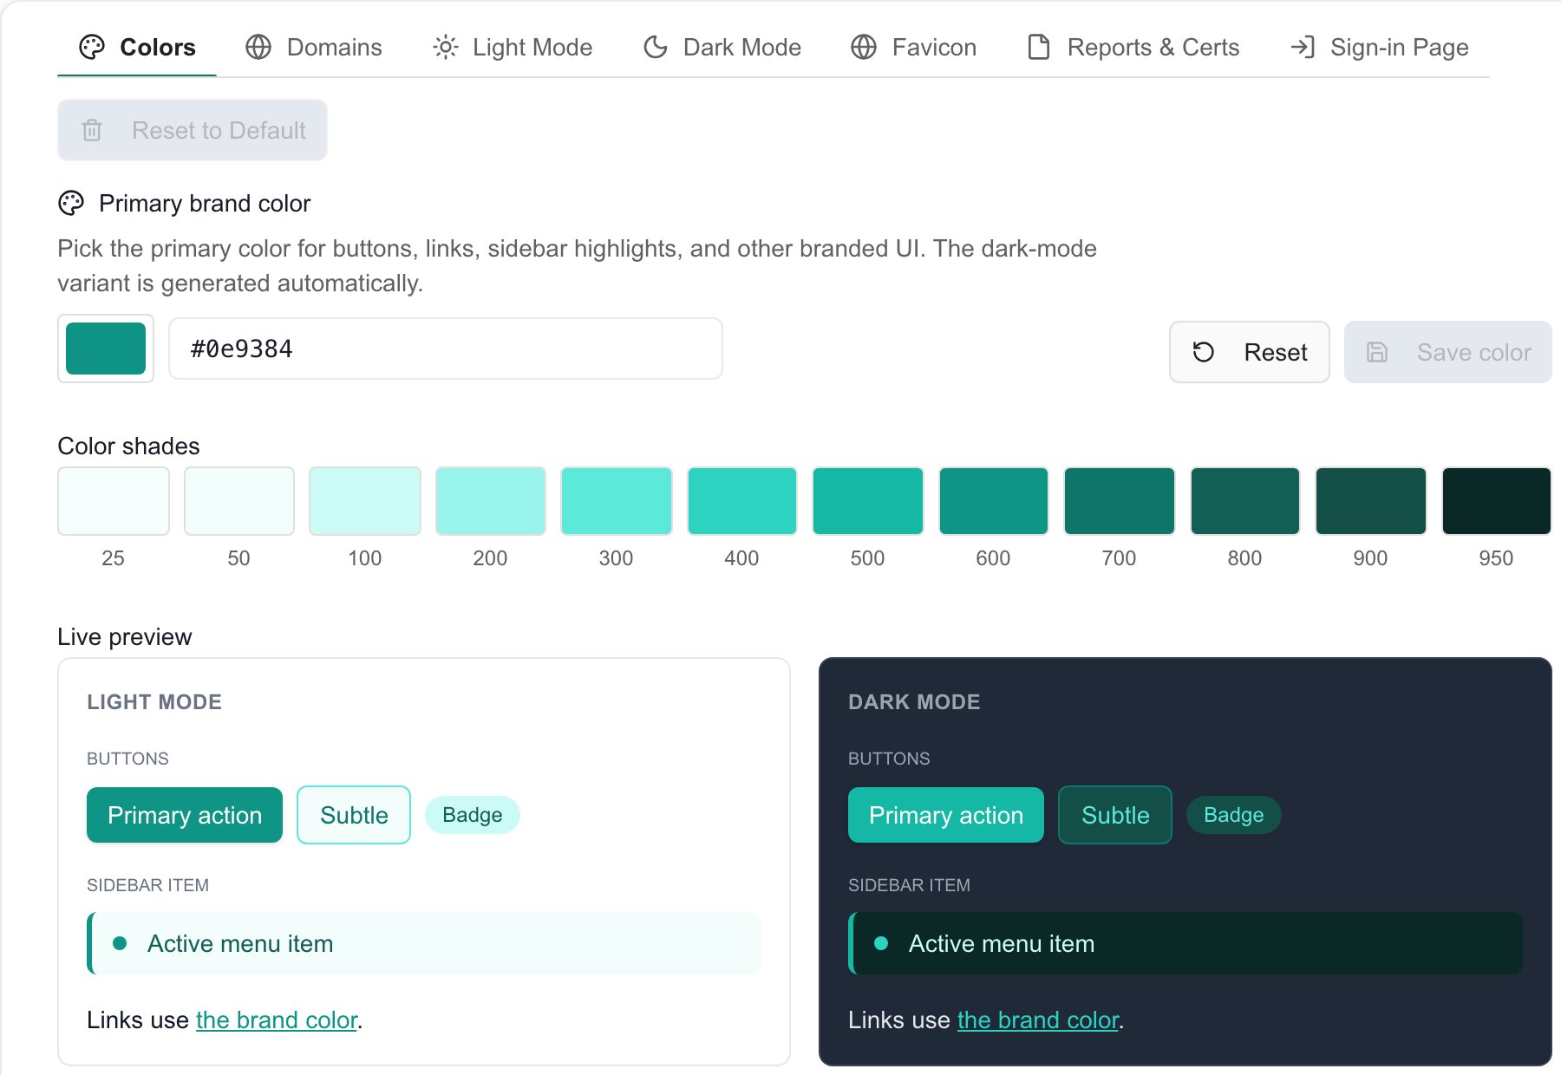The image size is (1561, 1075).
Task: Select the shade 200 swatch
Action: [491, 501]
